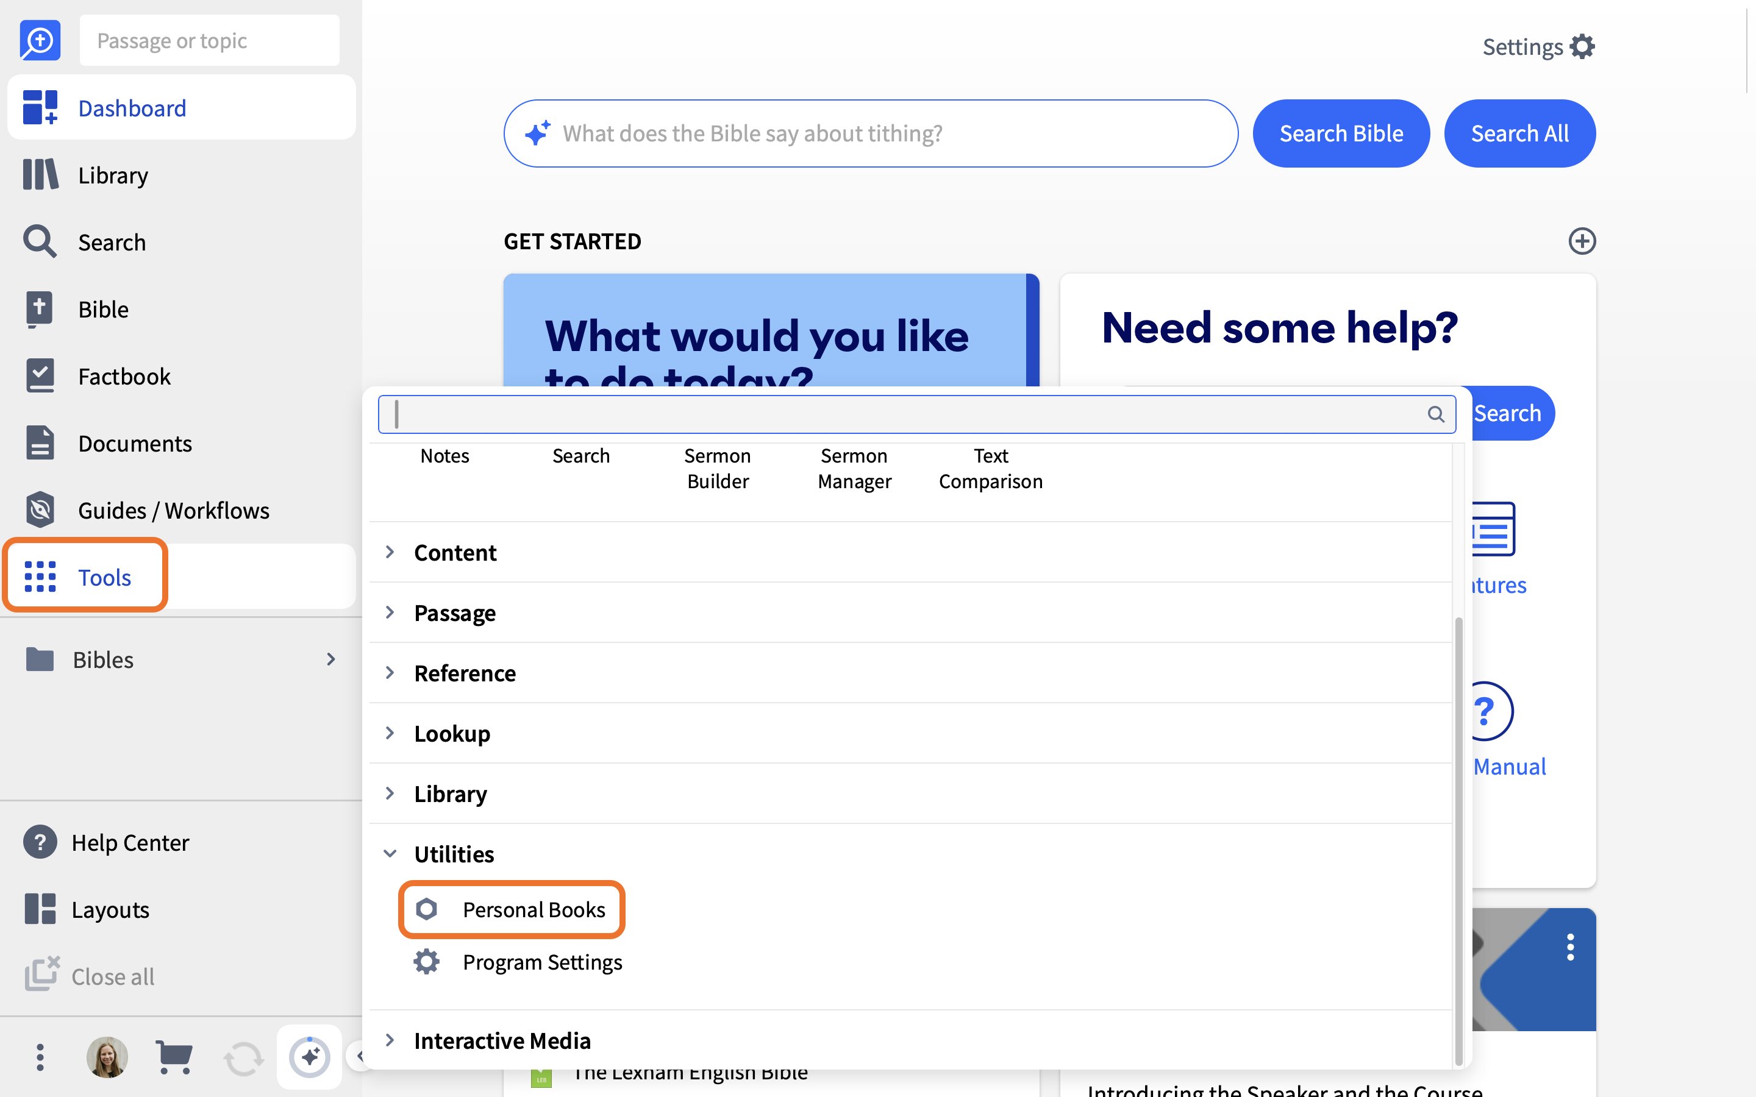Open the course card three-dot menu
Screen dimensions: 1756x1097
[x=1570, y=948]
